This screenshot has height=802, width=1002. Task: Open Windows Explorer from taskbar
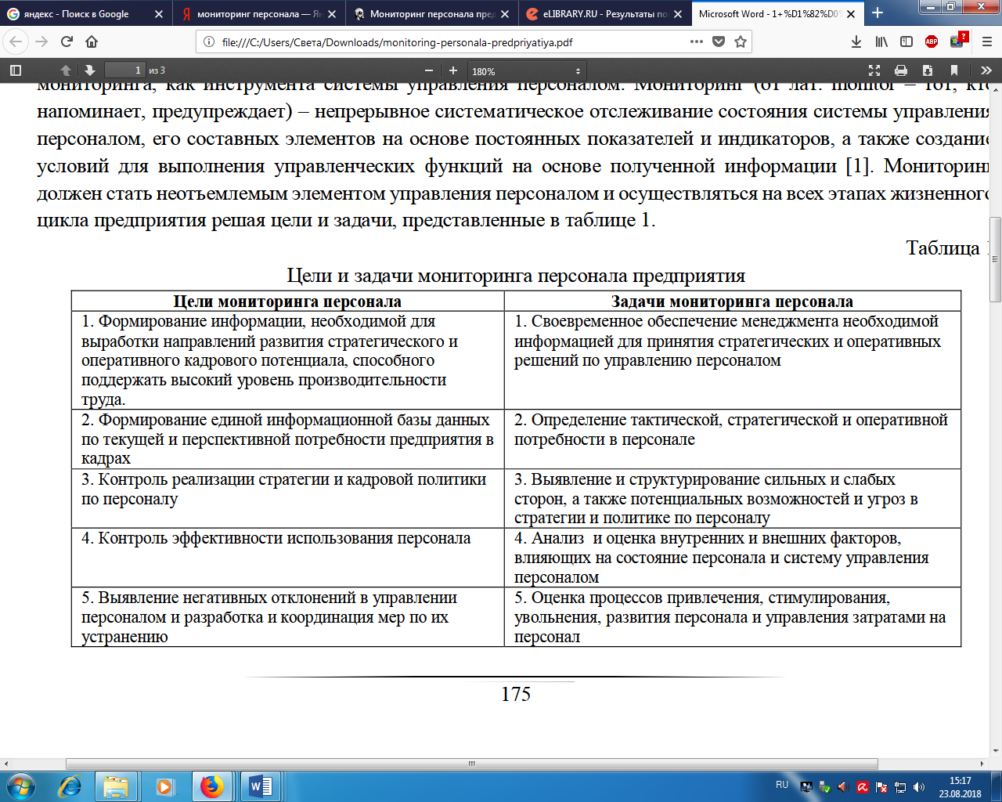tap(116, 786)
